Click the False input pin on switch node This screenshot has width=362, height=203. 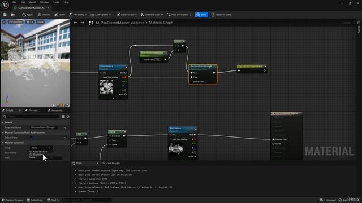[x=192, y=77]
